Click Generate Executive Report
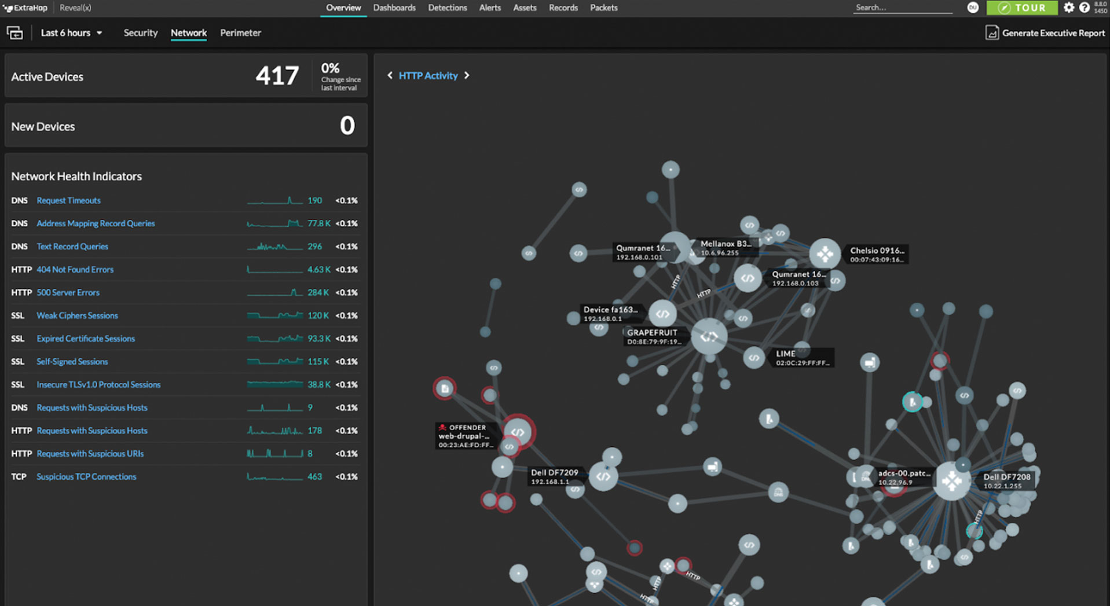This screenshot has height=606, width=1110. tap(1053, 33)
